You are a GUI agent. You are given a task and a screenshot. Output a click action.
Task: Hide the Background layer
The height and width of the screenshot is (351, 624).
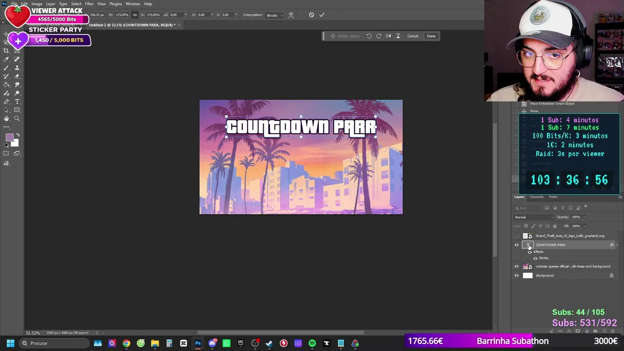[x=517, y=275]
